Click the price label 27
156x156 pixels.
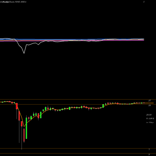tap(149, 100)
